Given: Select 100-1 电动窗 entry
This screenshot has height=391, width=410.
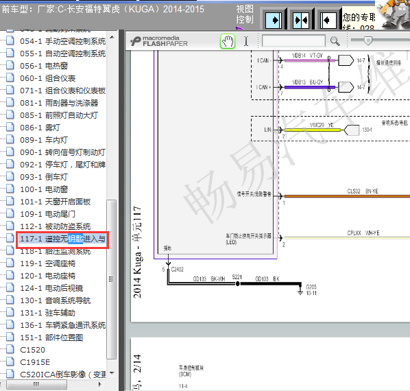Looking at the screenshot, I should coord(44,189).
